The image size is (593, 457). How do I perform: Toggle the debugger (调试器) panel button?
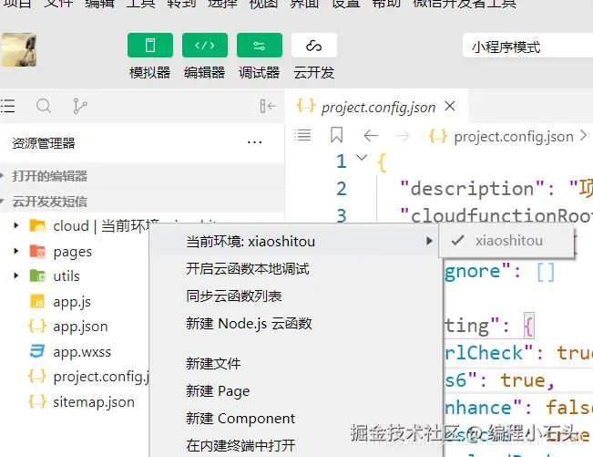point(260,45)
